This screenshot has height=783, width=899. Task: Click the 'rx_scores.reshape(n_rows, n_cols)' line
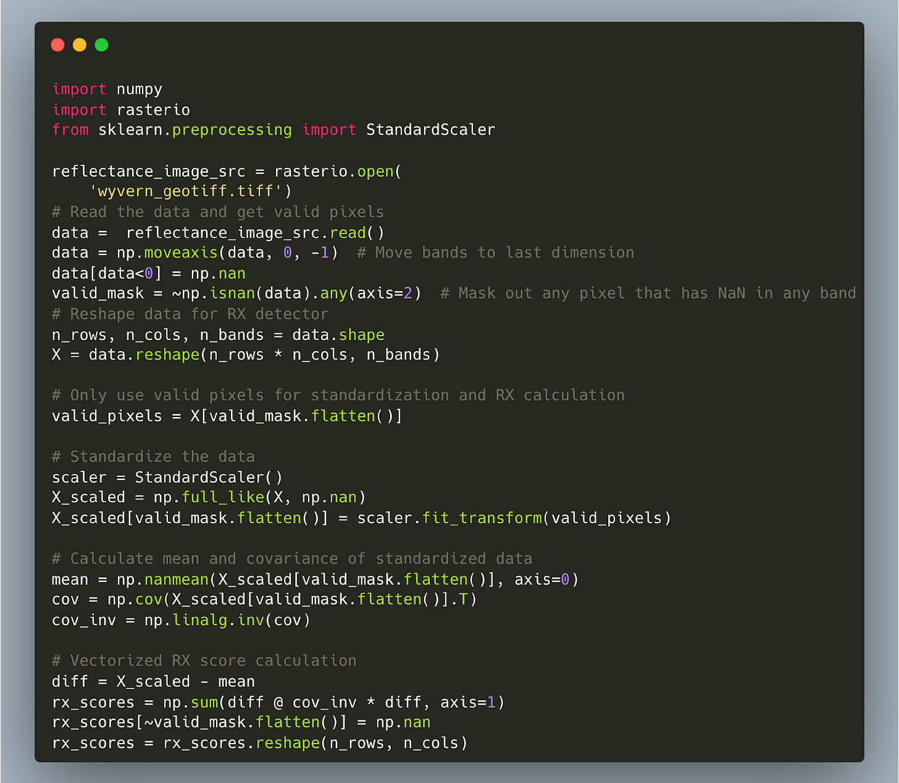point(260,744)
